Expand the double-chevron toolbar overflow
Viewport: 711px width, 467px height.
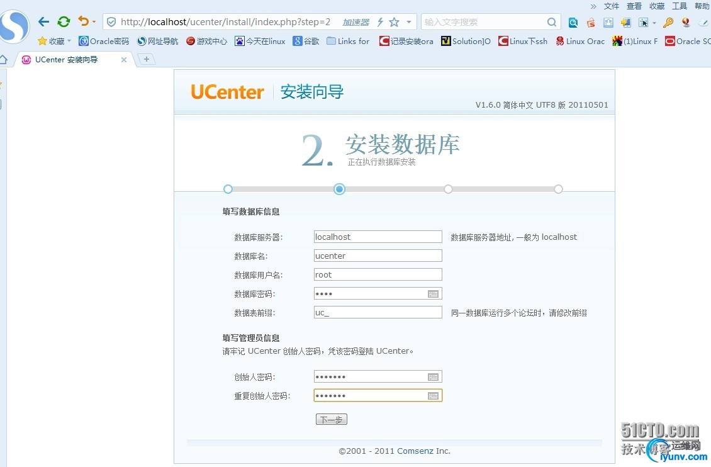click(593, 6)
